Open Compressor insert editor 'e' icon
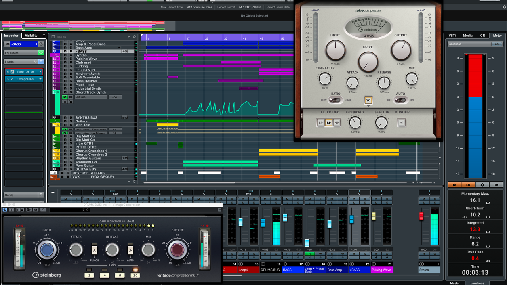Screen dimensions: 507x285 coord(12,79)
